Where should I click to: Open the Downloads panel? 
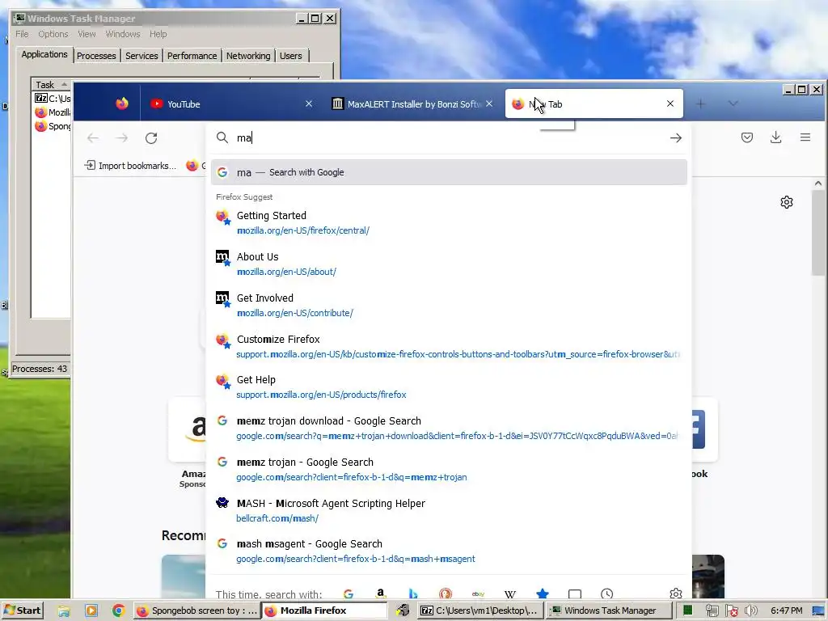pos(775,137)
